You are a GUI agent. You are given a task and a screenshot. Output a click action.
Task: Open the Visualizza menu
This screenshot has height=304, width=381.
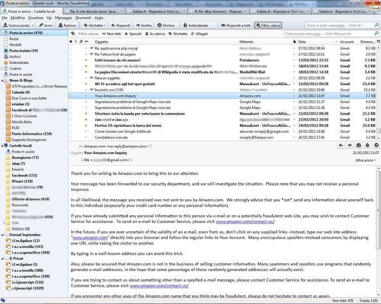pos(36,18)
